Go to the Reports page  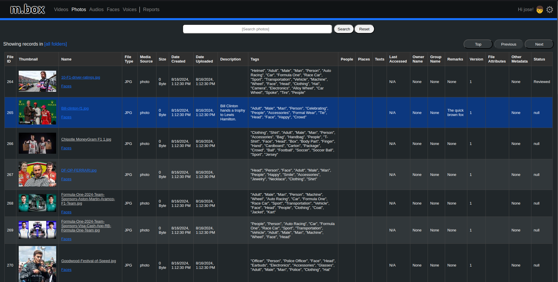tap(151, 10)
